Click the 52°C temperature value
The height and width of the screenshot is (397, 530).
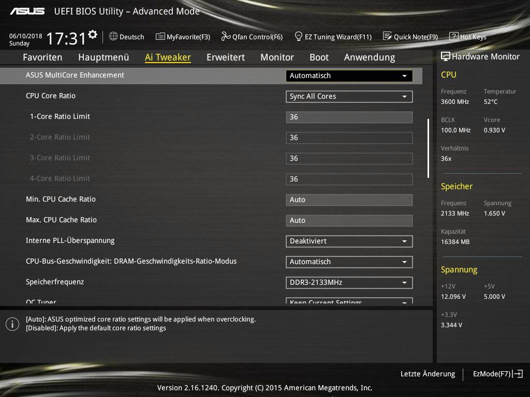coord(491,102)
